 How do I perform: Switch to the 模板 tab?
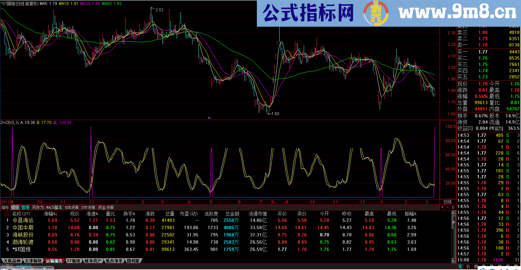tap(15, 207)
